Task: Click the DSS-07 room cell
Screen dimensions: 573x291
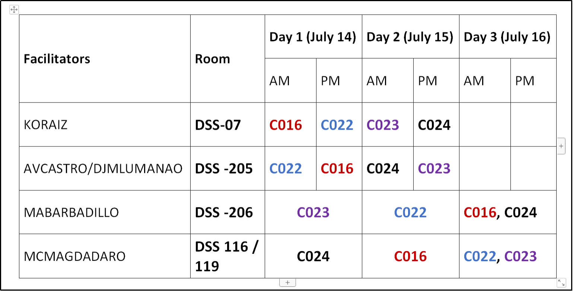Action: pos(218,125)
